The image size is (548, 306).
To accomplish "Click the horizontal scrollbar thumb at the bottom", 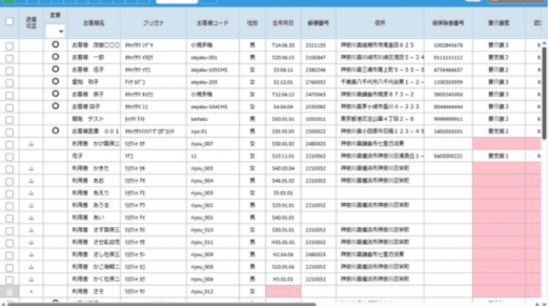I will pos(161,304).
